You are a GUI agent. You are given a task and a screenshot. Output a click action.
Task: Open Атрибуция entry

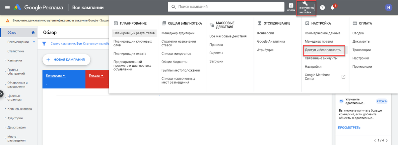(265, 50)
